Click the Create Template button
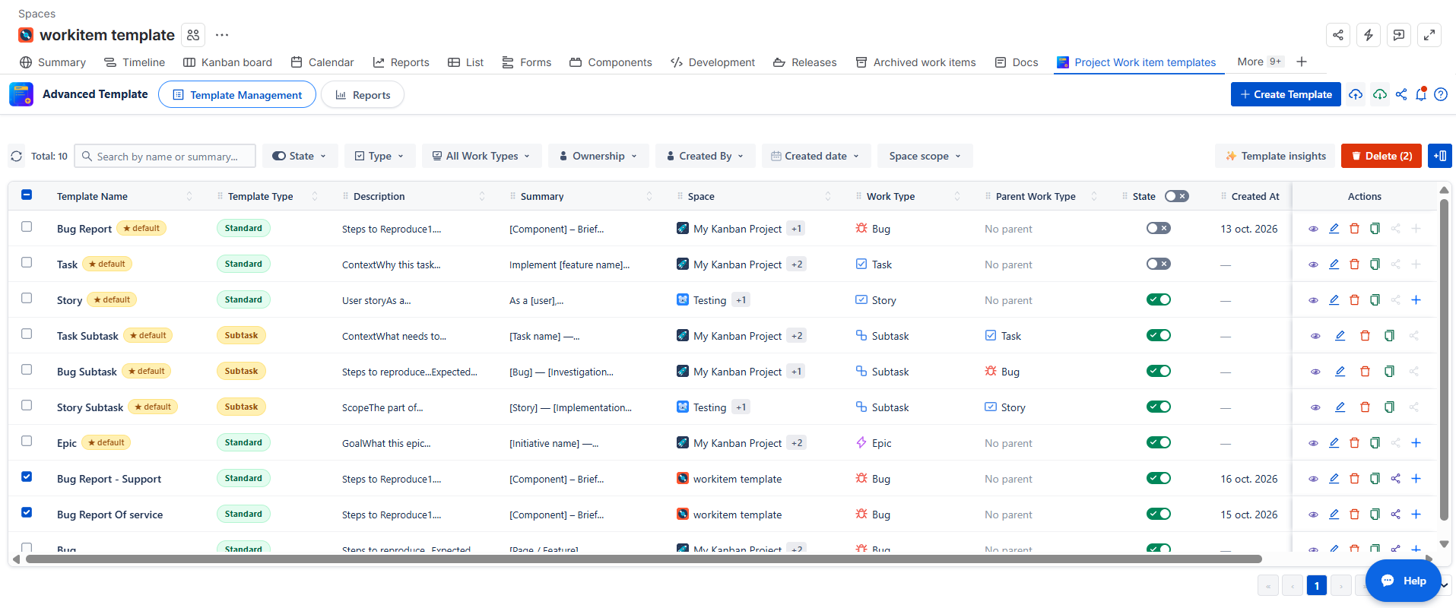1456x608 pixels. coord(1286,94)
